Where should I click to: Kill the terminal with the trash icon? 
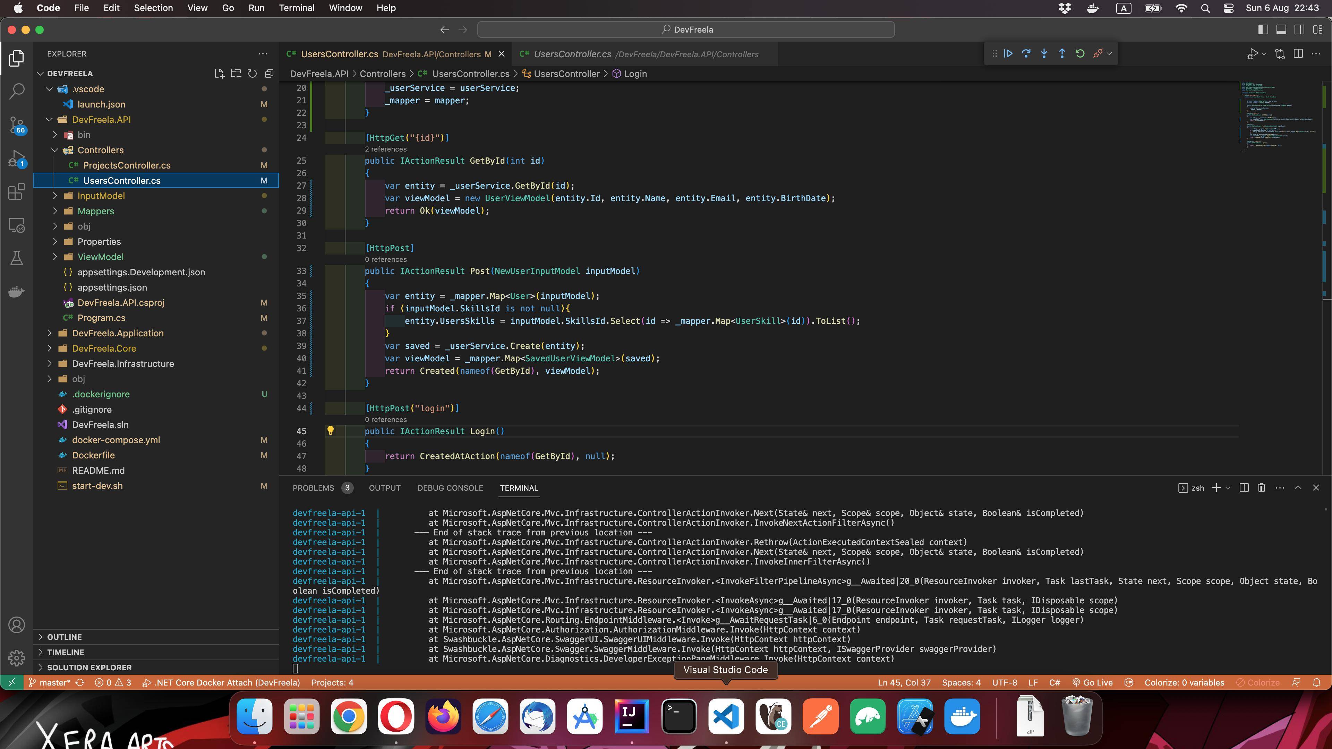coord(1261,488)
